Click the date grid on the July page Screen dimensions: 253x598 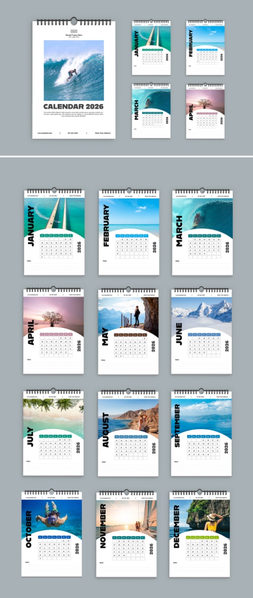(x=56, y=446)
